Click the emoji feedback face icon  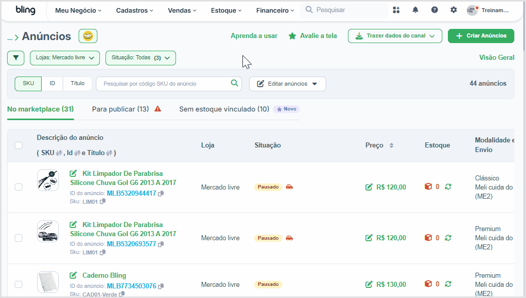88,36
